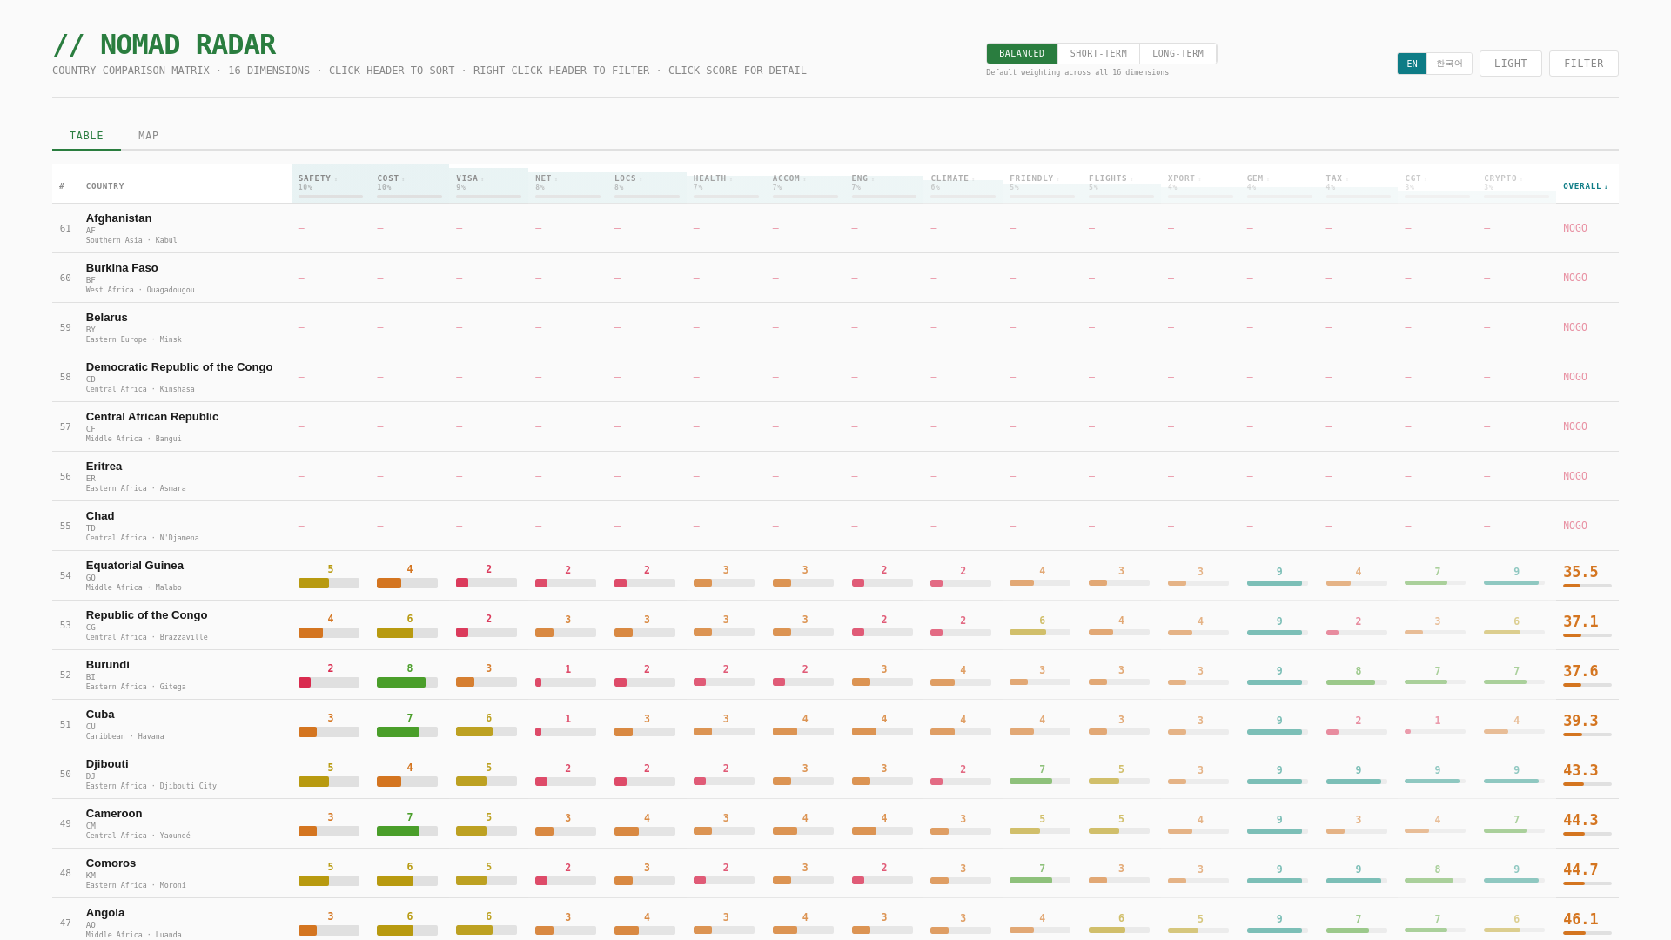This screenshot has width=1671, height=940.
Task: Open Djibouti overall score 43.3 detail
Action: 1580,771
